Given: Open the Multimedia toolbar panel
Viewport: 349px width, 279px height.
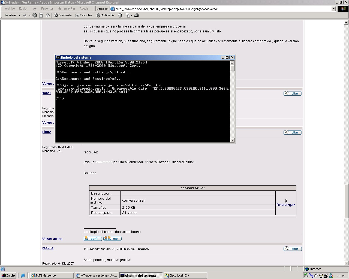Looking at the screenshot, I should tap(105, 16).
